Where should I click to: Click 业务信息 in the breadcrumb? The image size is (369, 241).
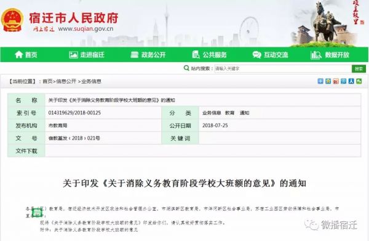pyautogui.click(x=91, y=81)
